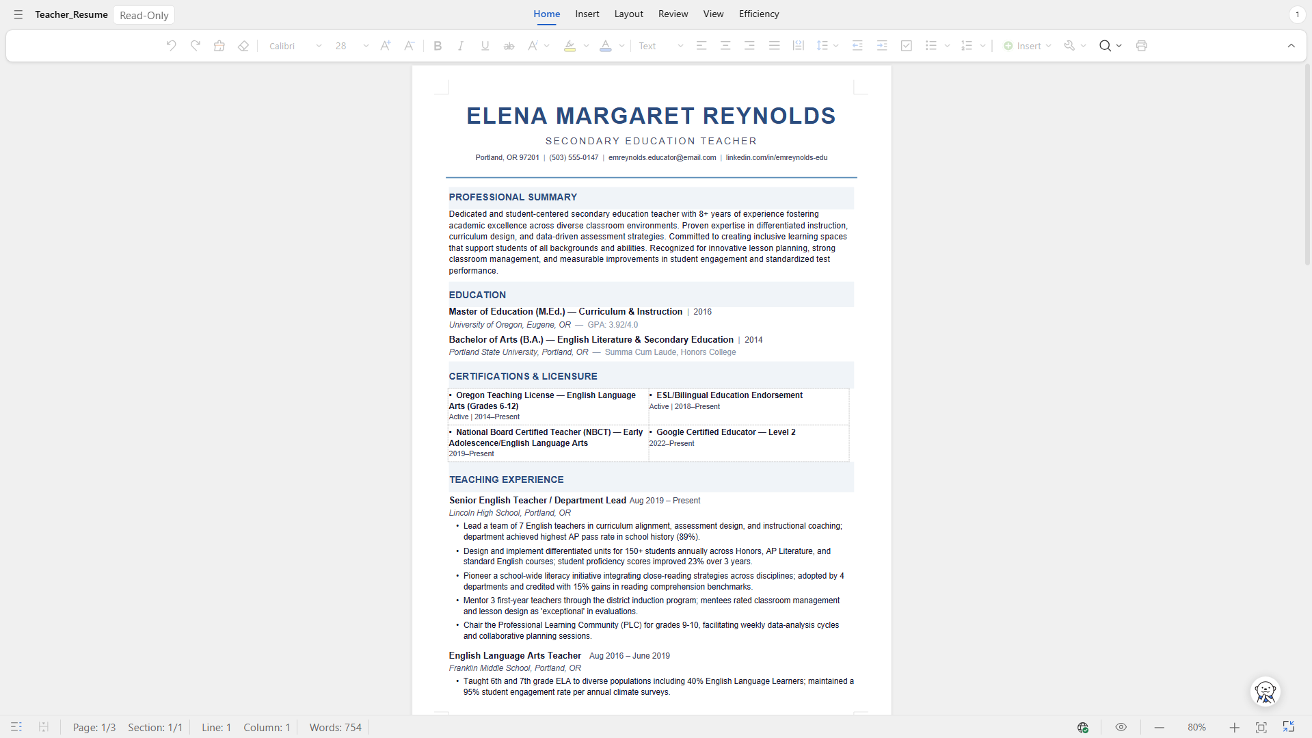Increase font size with A+ icon
This screenshot has height=738, width=1312.
tap(386, 46)
